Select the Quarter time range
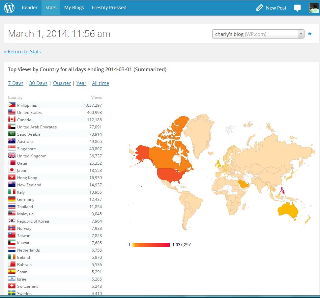The image size is (320, 298). click(62, 83)
